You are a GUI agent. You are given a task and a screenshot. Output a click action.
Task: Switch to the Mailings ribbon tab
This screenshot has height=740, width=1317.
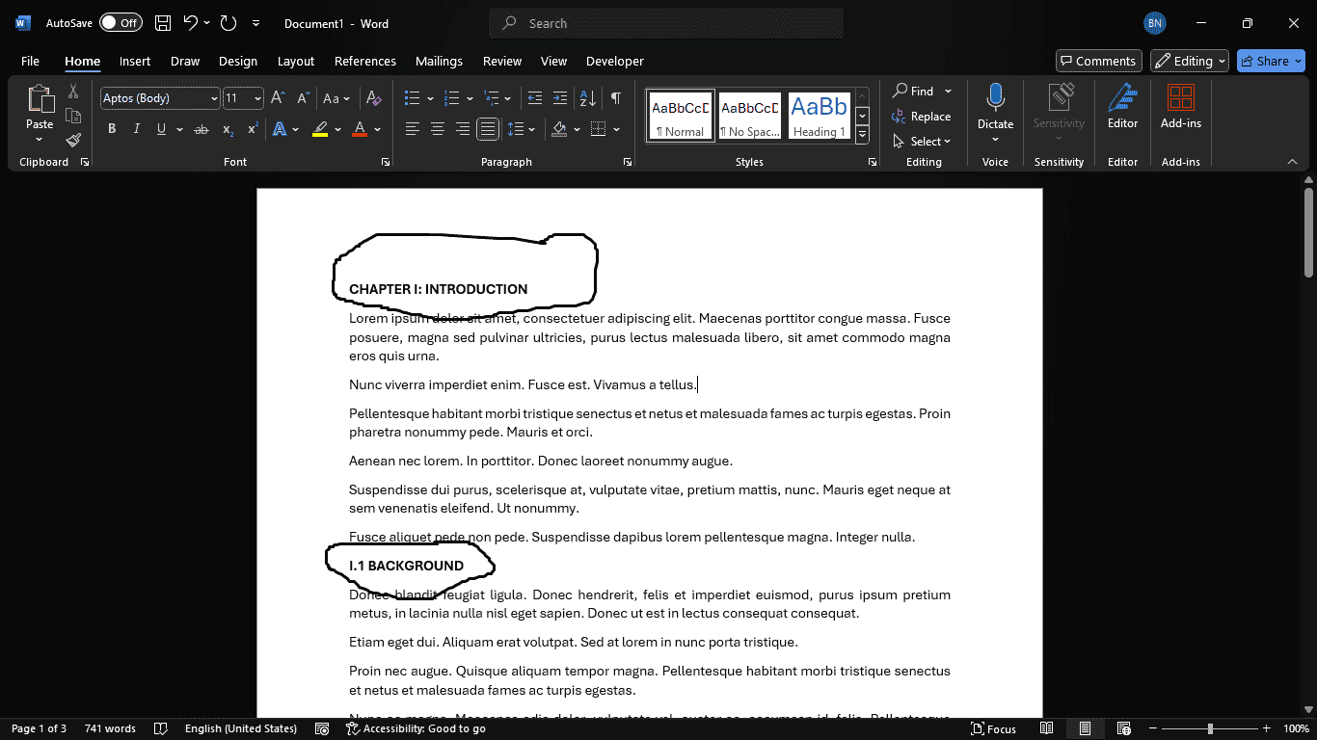pos(439,61)
